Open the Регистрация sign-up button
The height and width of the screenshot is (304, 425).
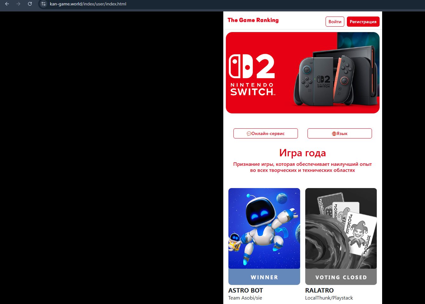(363, 22)
